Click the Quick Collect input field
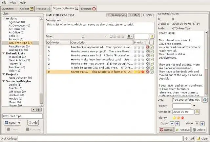Screen dimensions: 210x142 pos(100,138)
